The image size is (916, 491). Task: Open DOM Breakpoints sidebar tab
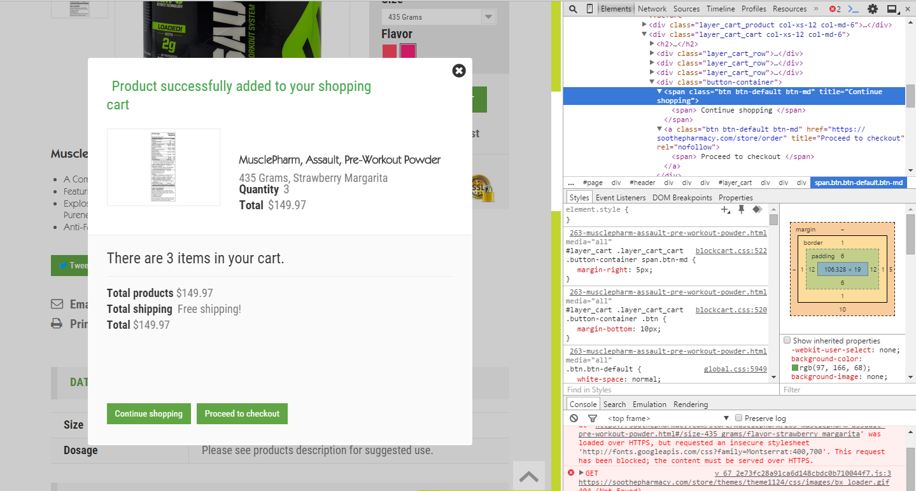pyautogui.click(x=682, y=198)
